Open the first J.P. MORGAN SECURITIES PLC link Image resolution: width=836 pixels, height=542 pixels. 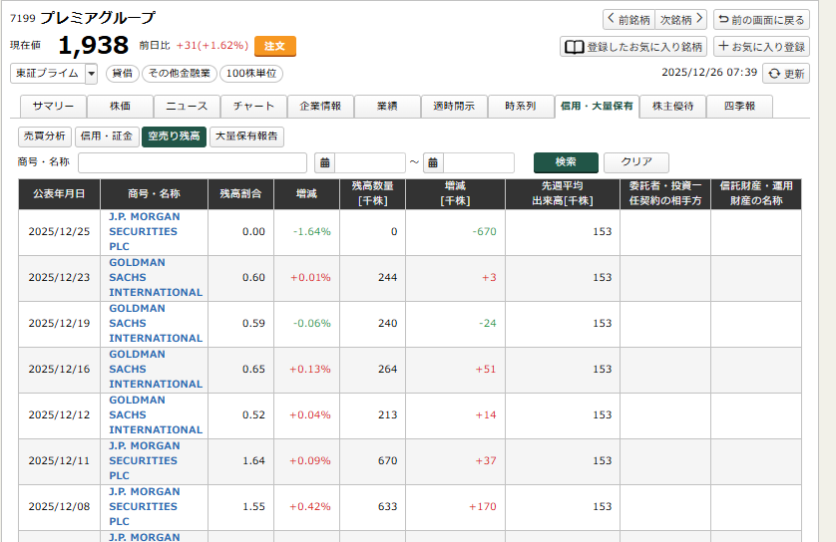tap(145, 231)
